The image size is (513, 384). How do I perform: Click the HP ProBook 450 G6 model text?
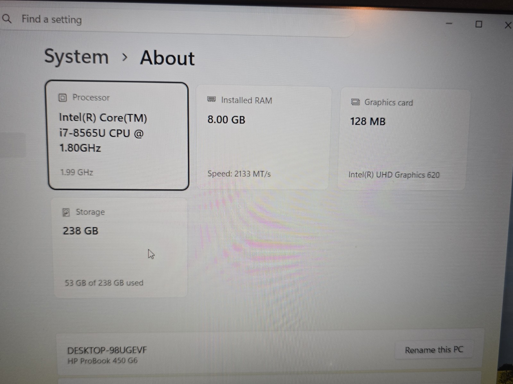click(102, 361)
